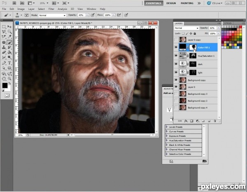Click the brush Flow value field
Viewport: 247px width, 192px height.
108,15
